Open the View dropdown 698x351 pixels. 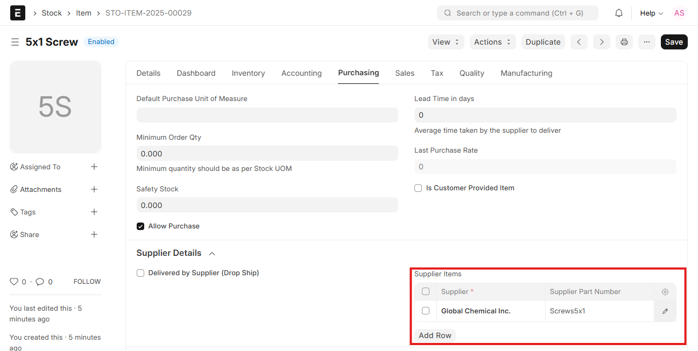pyautogui.click(x=446, y=41)
